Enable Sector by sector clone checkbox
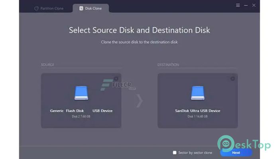 175,153
